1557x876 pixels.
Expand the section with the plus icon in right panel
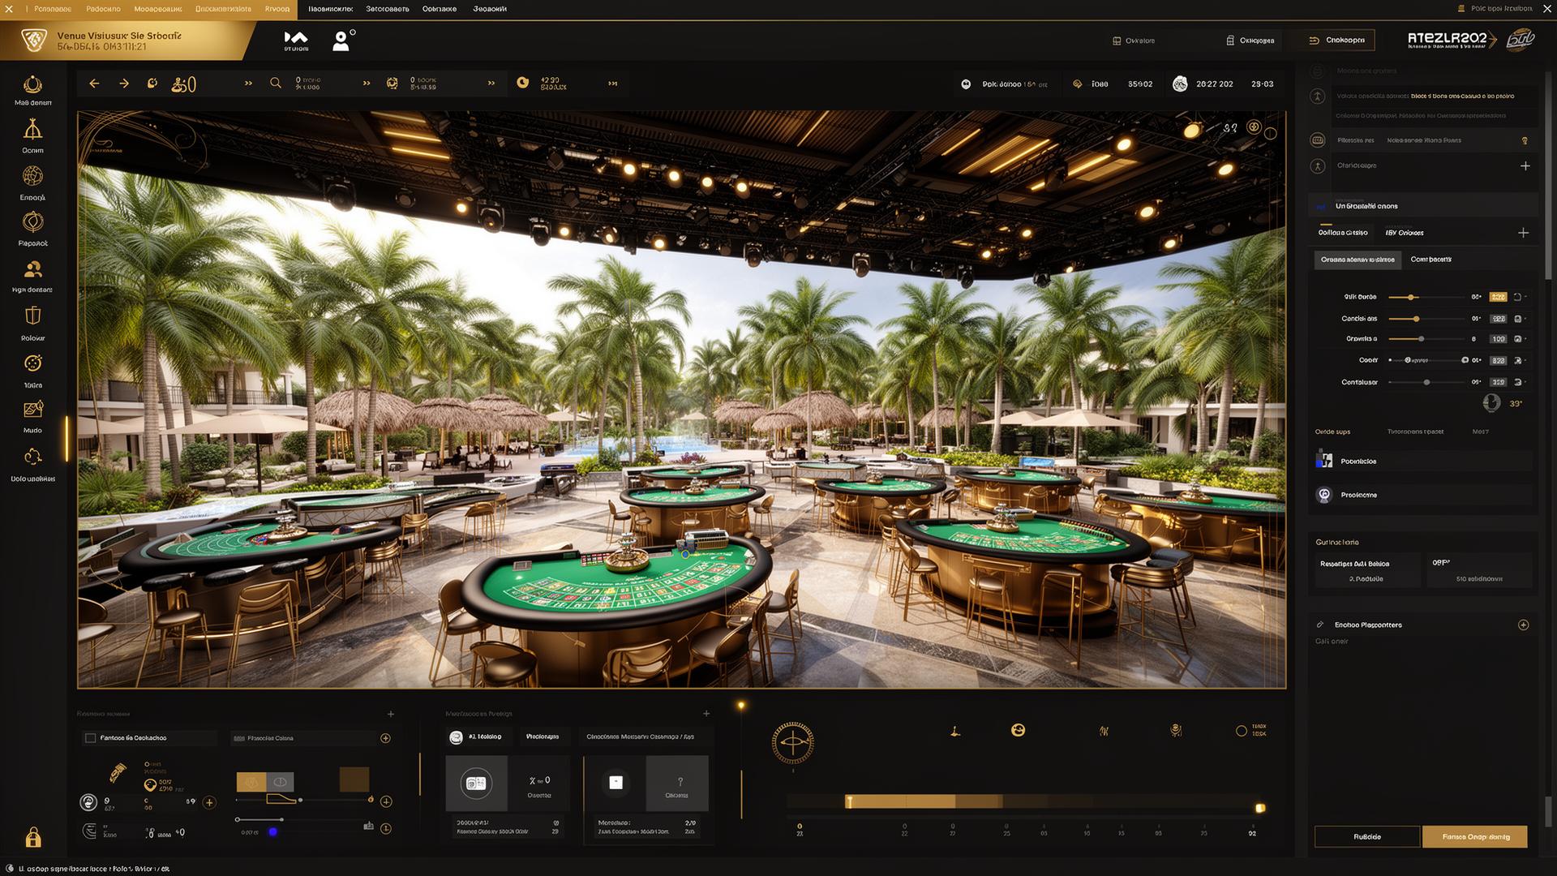(1525, 165)
